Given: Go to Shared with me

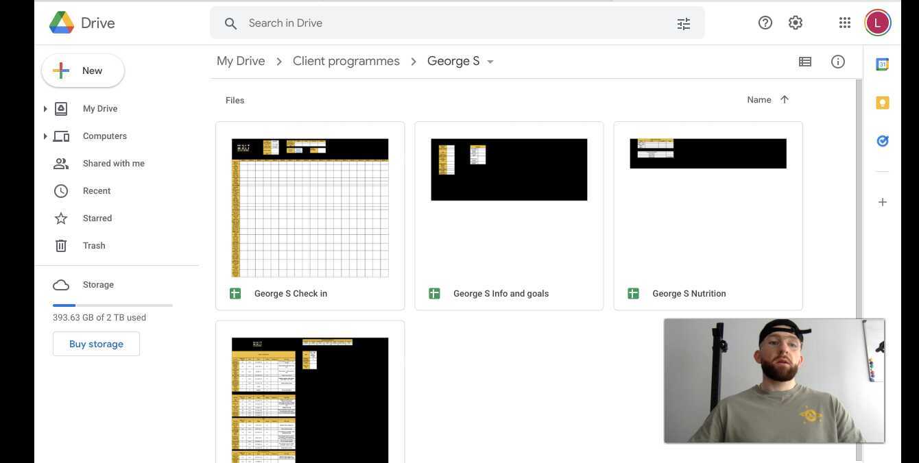Looking at the screenshot, I should 113,164.
